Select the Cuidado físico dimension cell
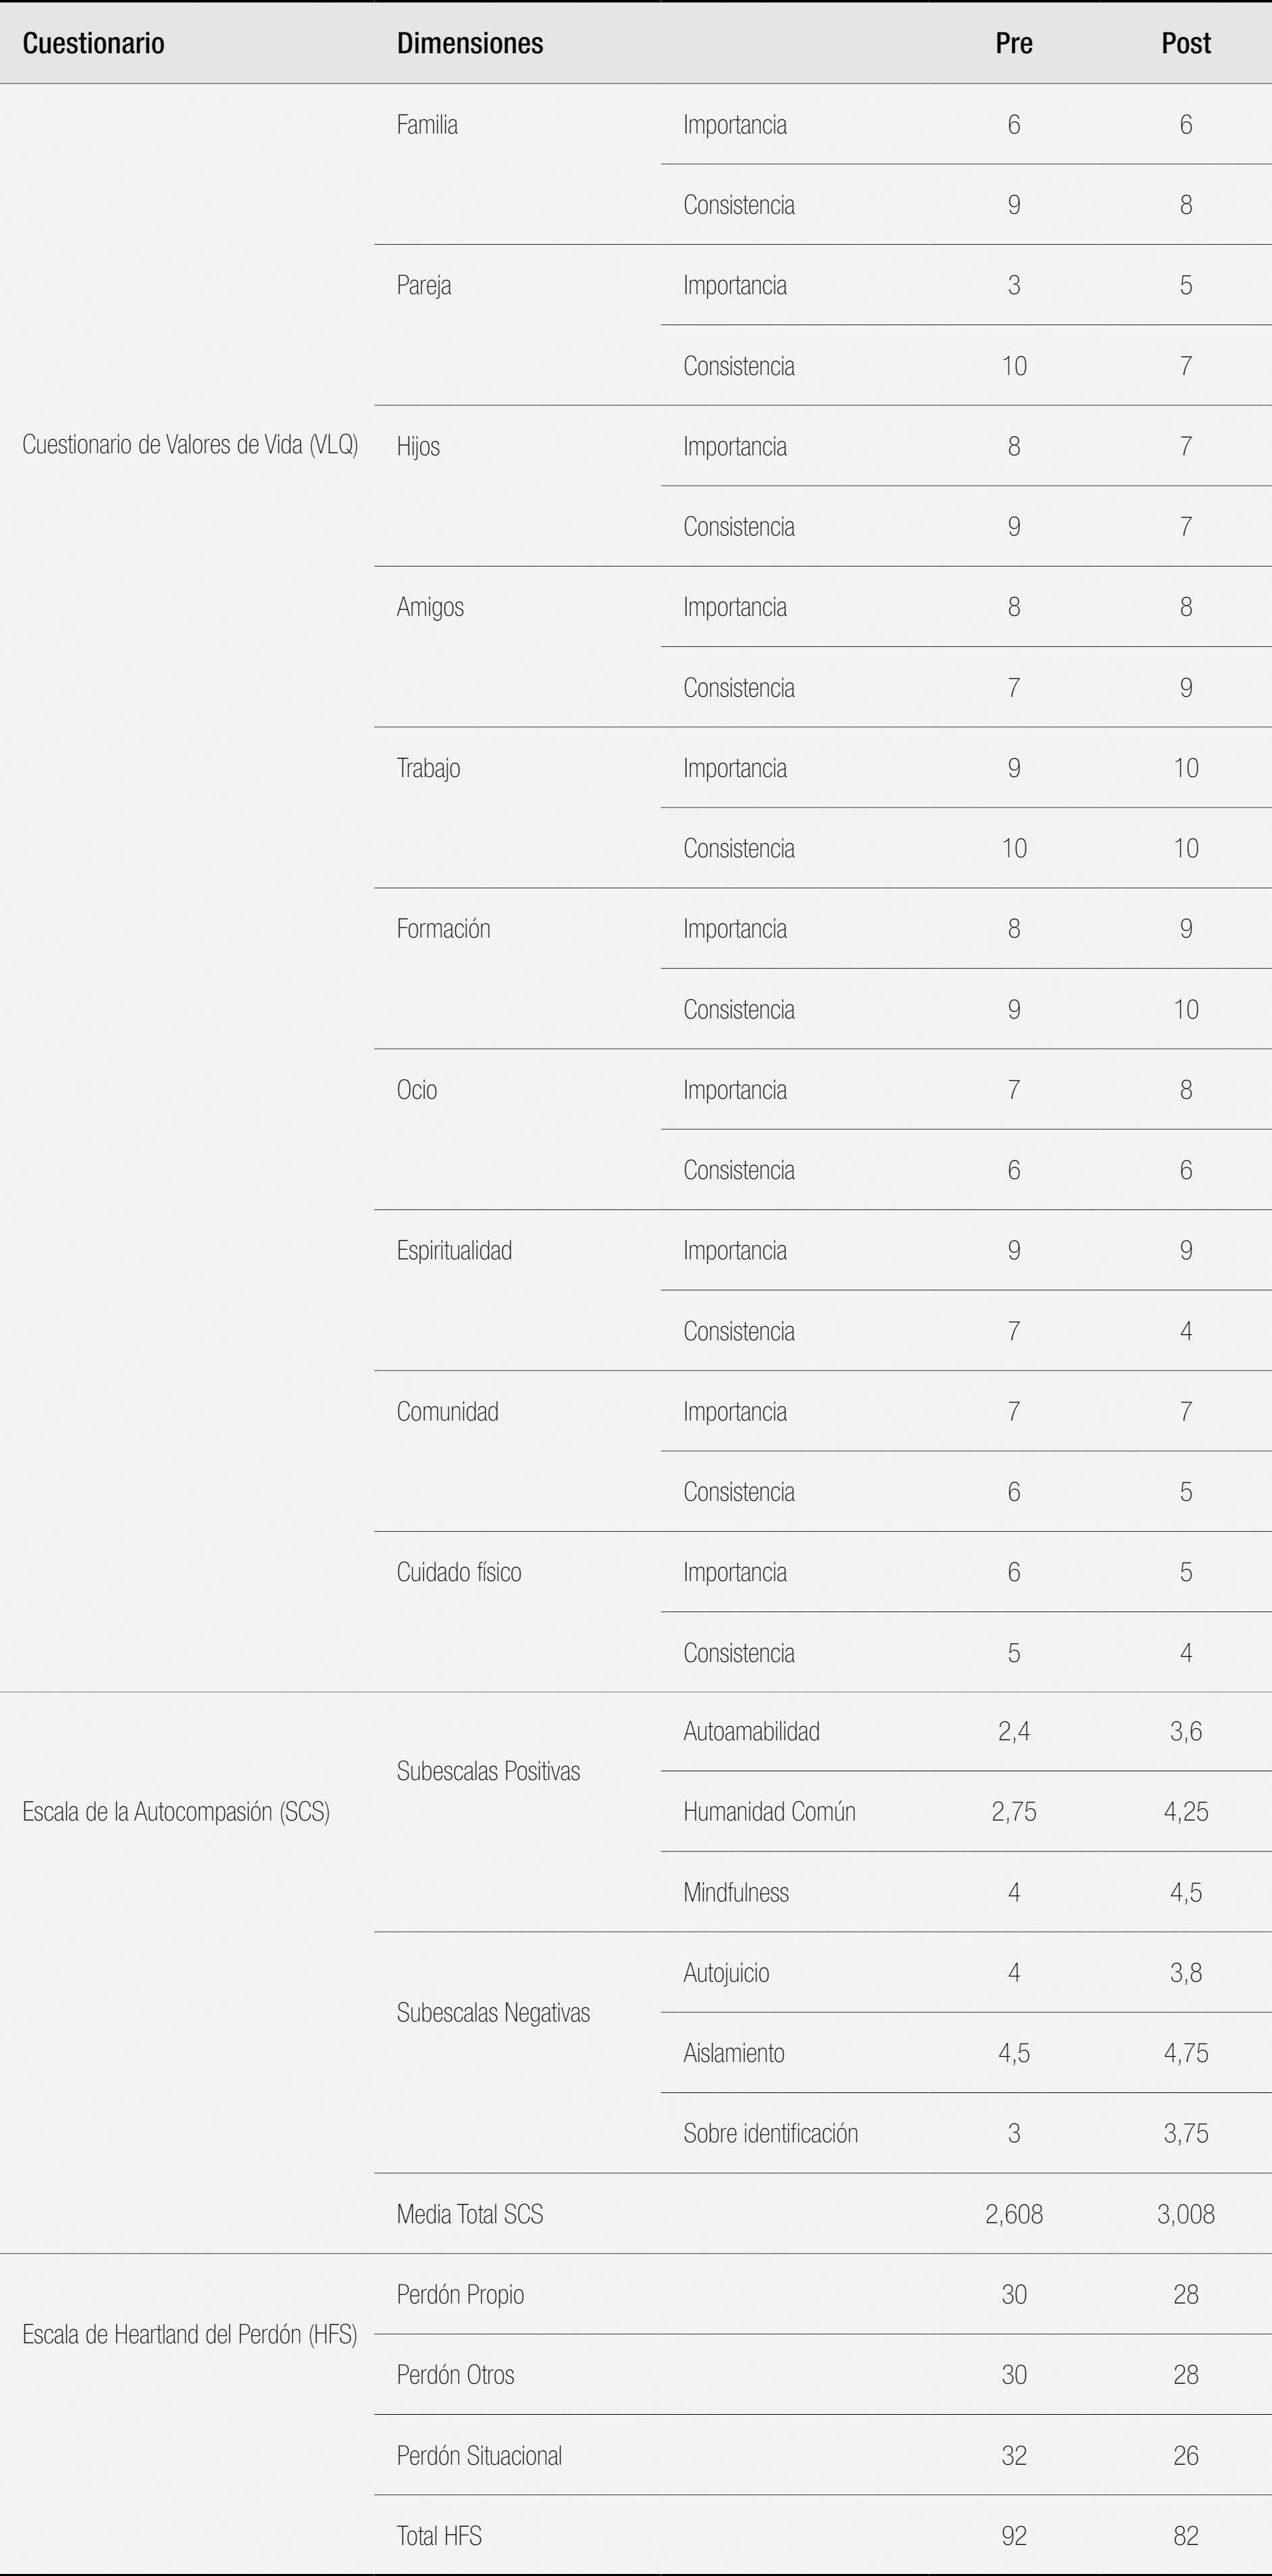Screen dimensions: 1272x2576 460,1572
